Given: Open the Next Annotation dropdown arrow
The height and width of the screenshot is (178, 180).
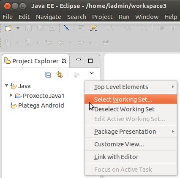Looking at the screenshot, I should pos(18,43).
